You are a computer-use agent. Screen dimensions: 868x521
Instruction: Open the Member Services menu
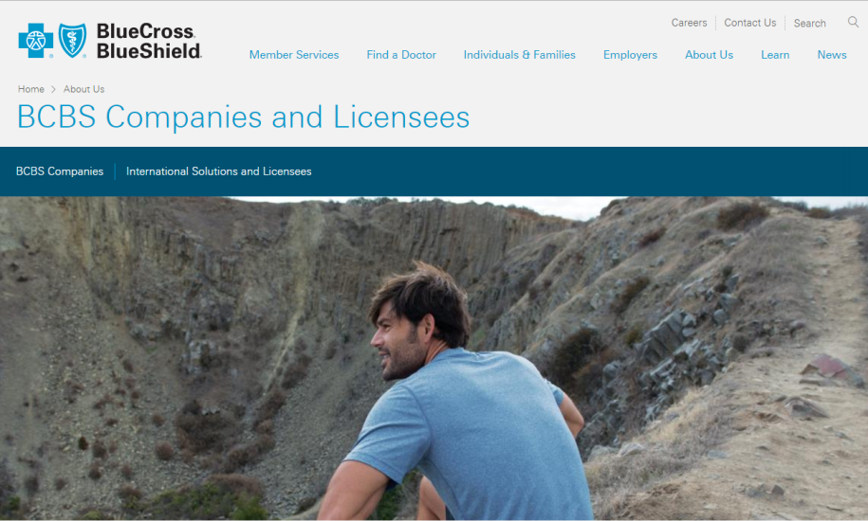294,55
